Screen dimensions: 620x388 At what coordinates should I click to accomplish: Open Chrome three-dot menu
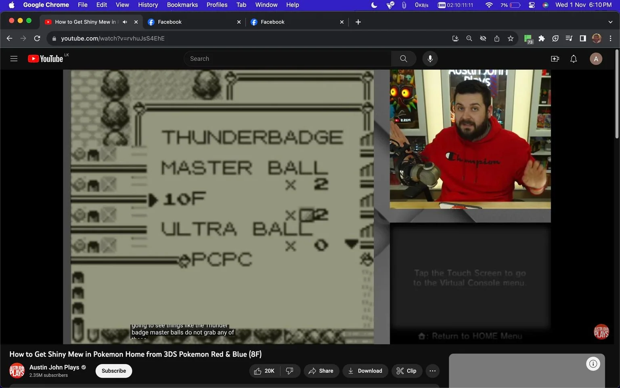[x=610, y=38]
